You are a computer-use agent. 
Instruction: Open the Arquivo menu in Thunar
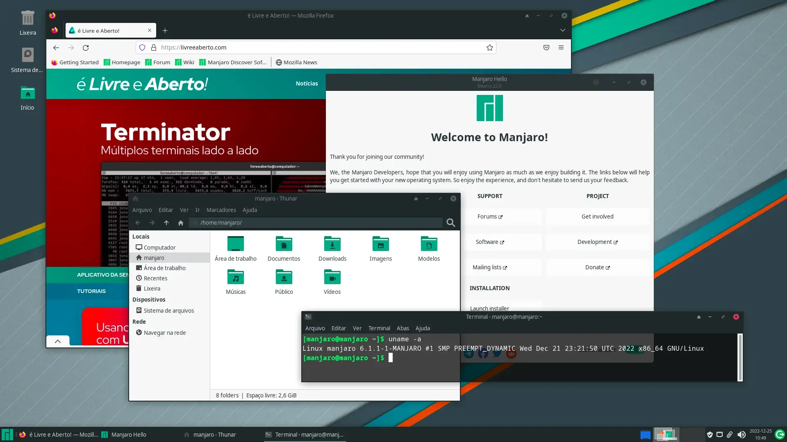142,210
